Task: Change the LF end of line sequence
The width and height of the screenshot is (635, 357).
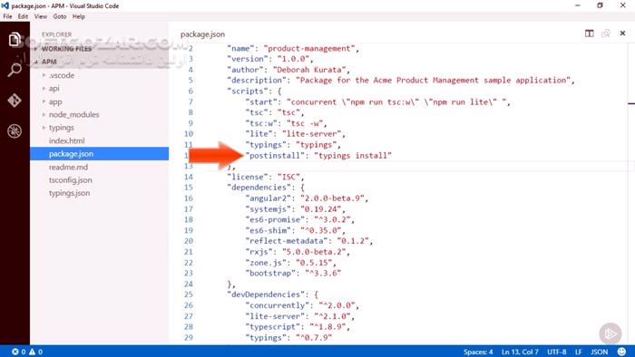Action: (x=579, y=352)
